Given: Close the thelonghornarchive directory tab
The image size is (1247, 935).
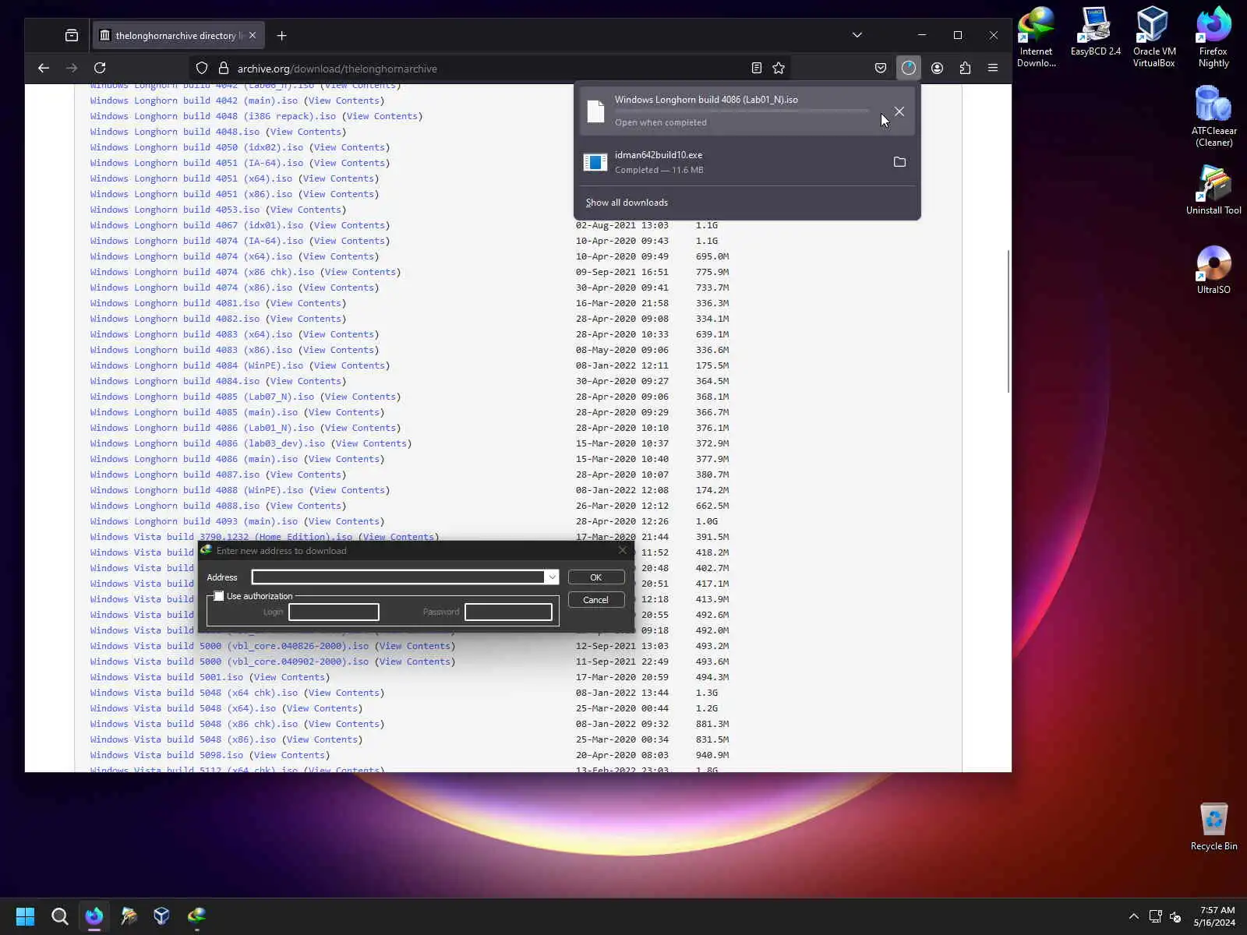Looking at the screenshot, I should [x=253, y=36].
